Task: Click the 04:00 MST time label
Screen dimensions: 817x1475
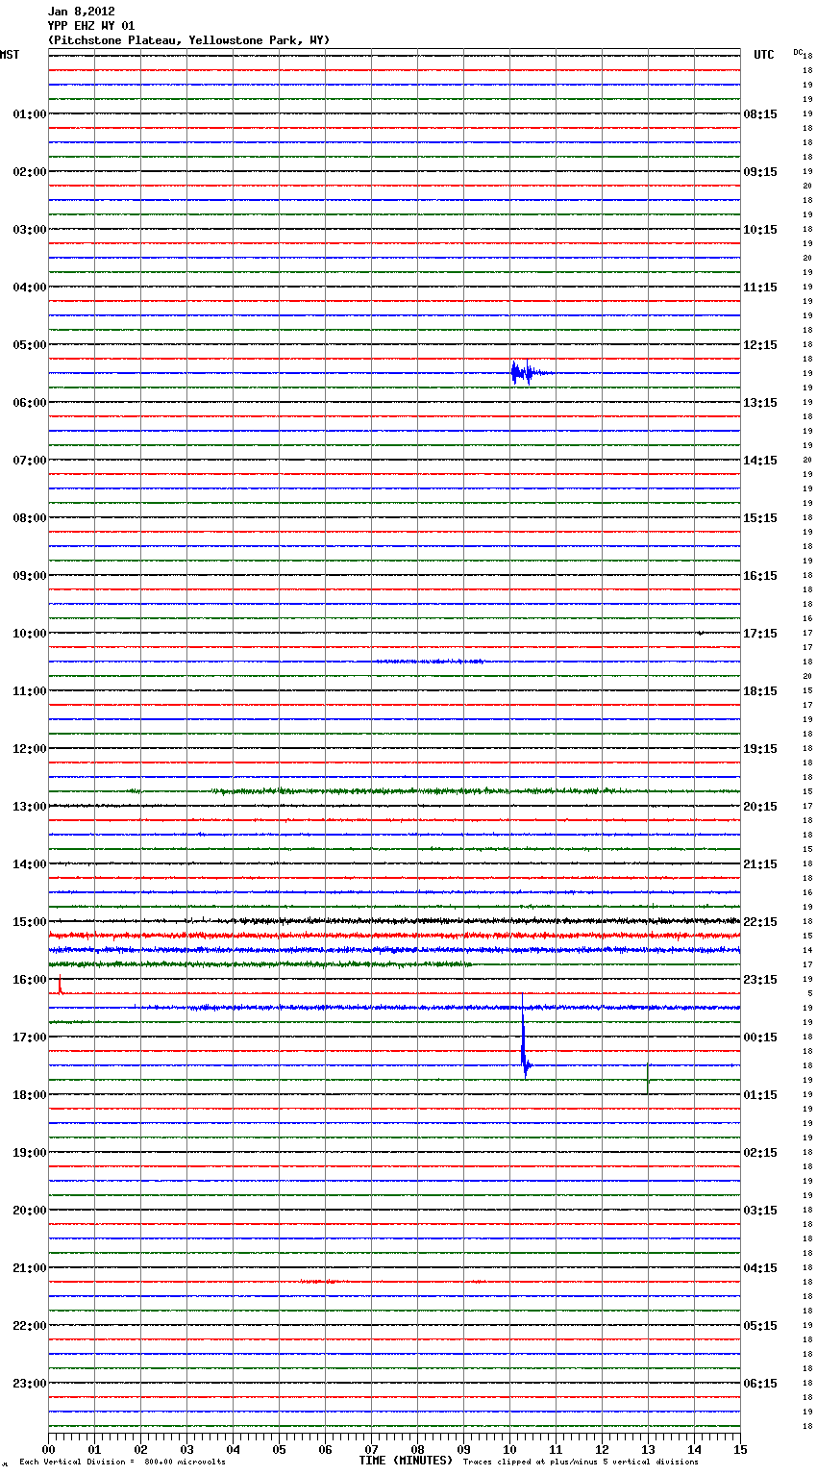Action: pyautogui.click(x=29, y=287)
